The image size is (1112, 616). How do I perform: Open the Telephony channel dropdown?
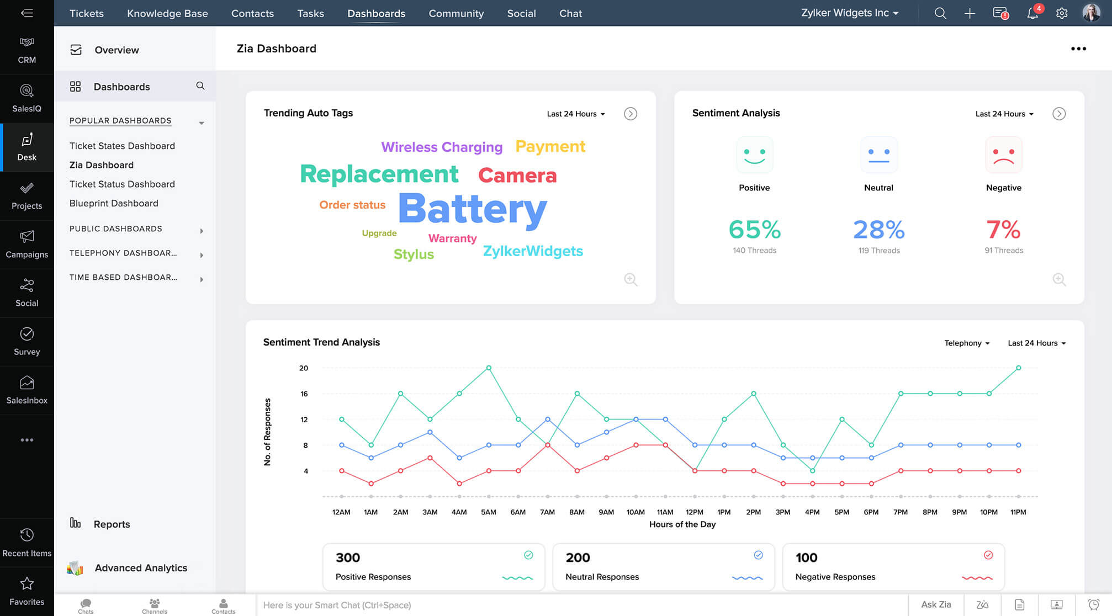coord(966,343)
